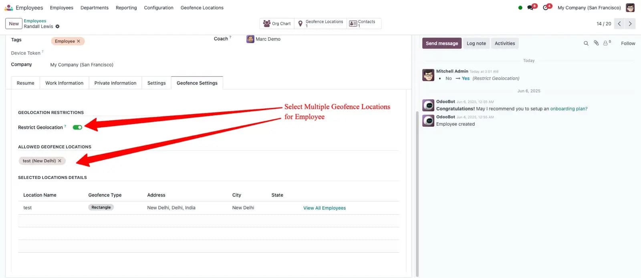Click the City column header
Viewport: 641px width, 278px height.
click(236, 195)
